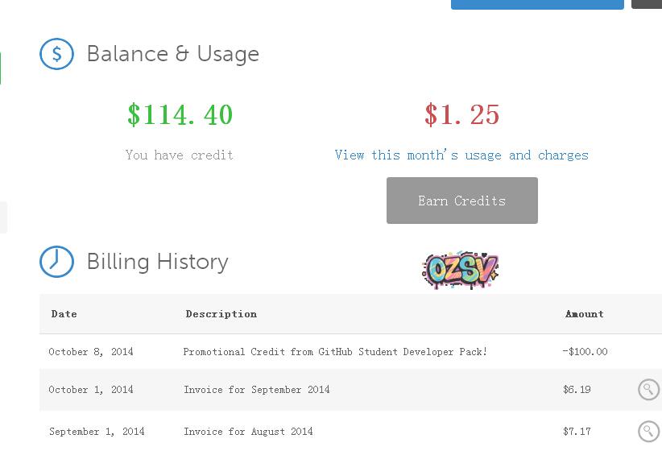This screenshot has height=451, width=662.
Task: Click the colorful OZSV graffiti logo
Action: click(461, 270)
